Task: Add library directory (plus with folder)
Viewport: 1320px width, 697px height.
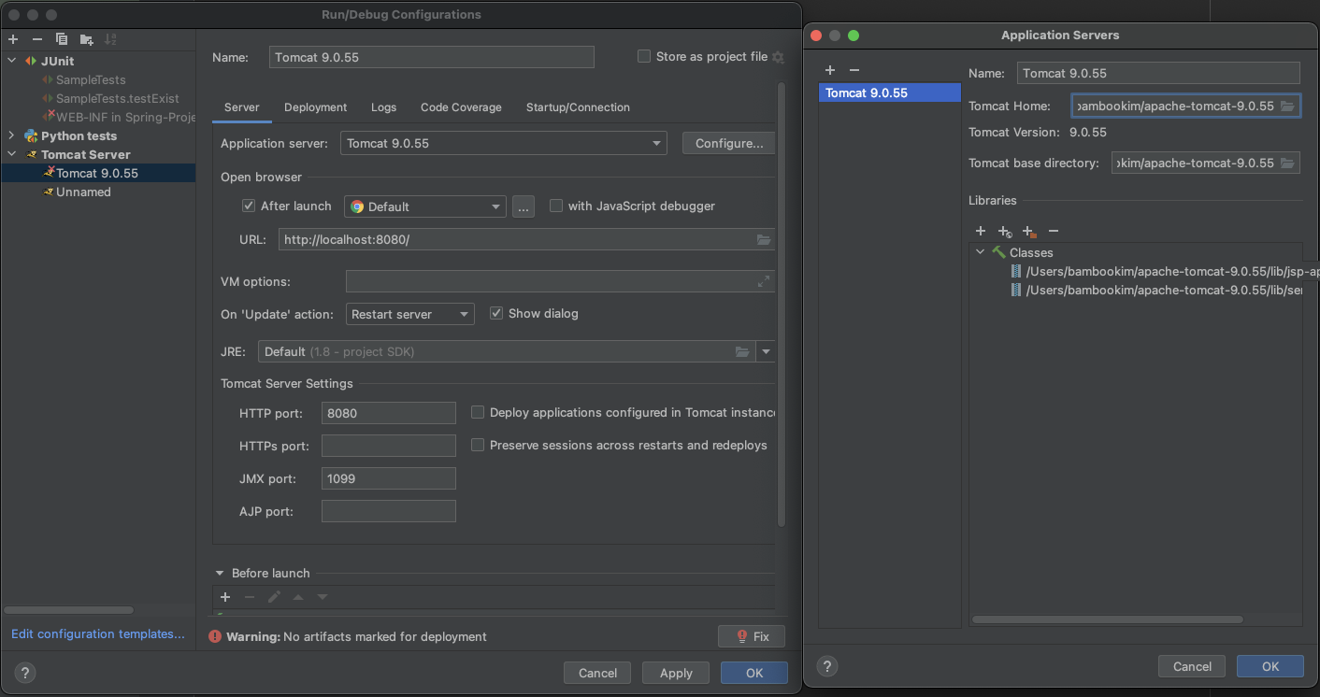Action: [1029, 231]
